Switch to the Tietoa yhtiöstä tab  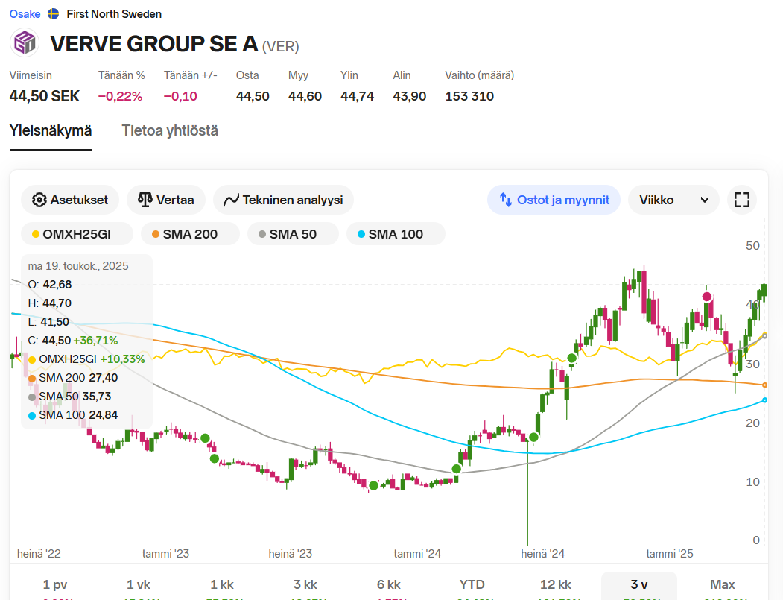tap(170, 131)
